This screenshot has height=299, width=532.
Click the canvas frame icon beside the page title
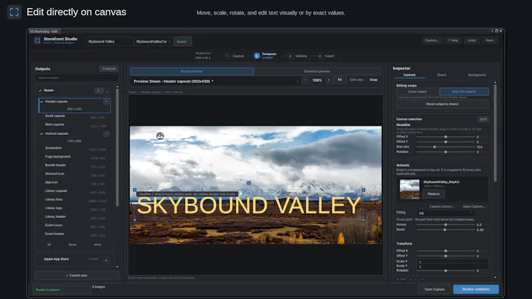14,12
